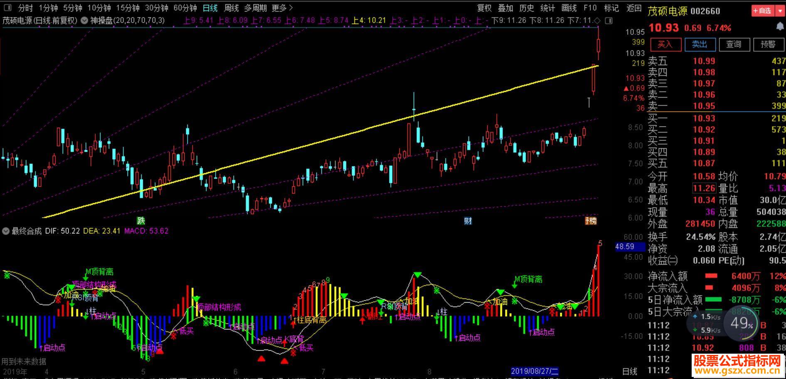Toggle the left panel layout icon
The width and height of the screenshot is (786, 379).
8,8
